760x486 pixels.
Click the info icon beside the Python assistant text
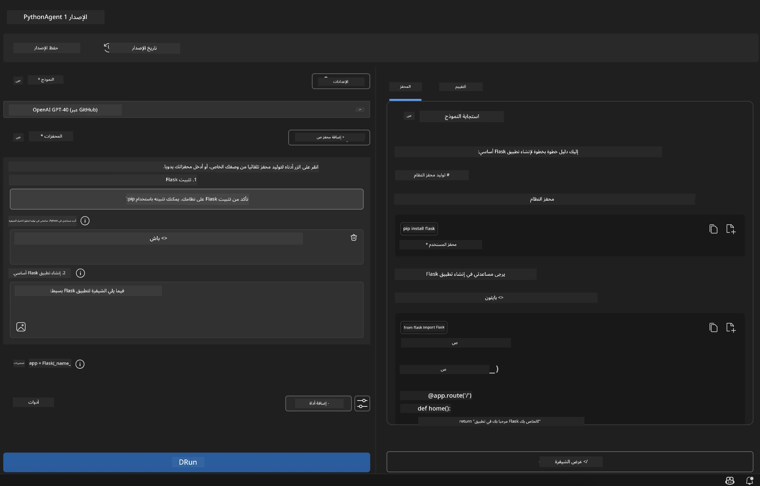click(x=85, y=221)
